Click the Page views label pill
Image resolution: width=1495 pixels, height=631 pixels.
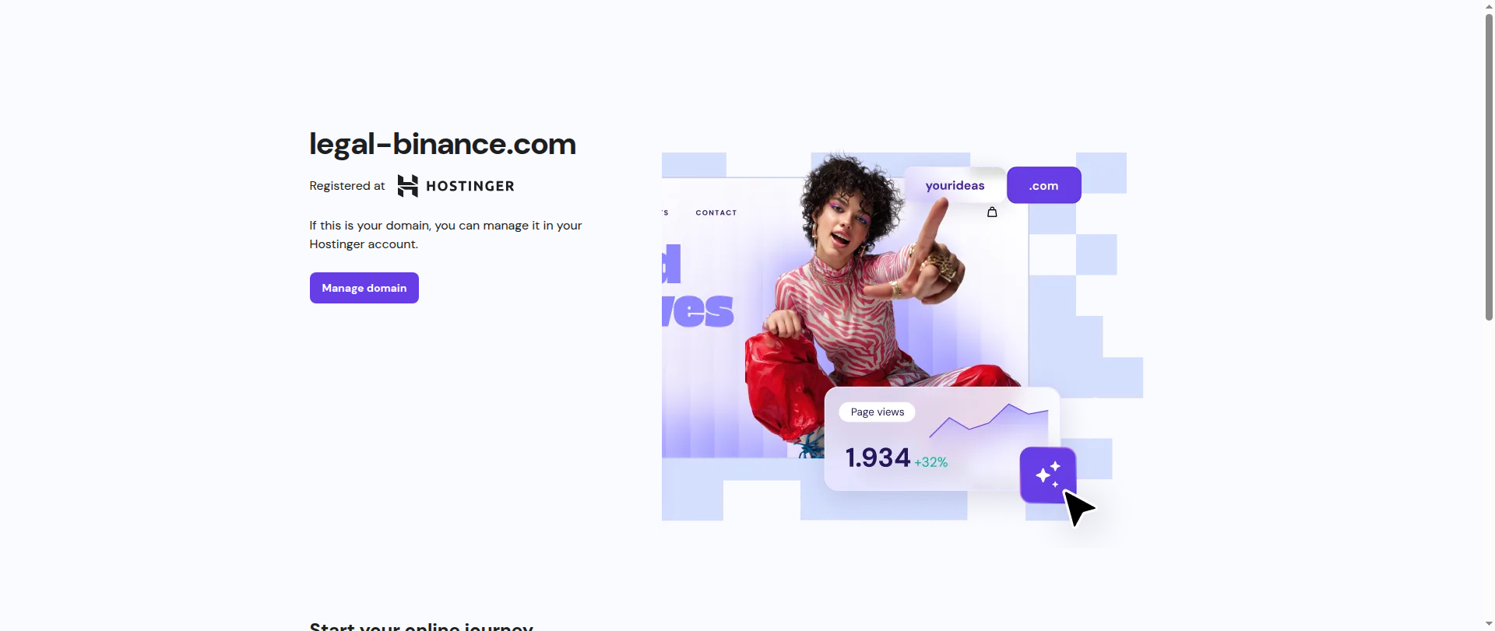point(877,412)
